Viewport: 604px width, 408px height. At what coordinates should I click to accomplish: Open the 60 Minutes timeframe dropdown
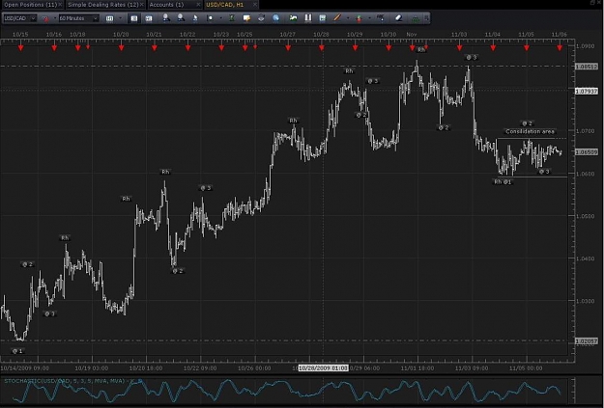coord(79,18)
